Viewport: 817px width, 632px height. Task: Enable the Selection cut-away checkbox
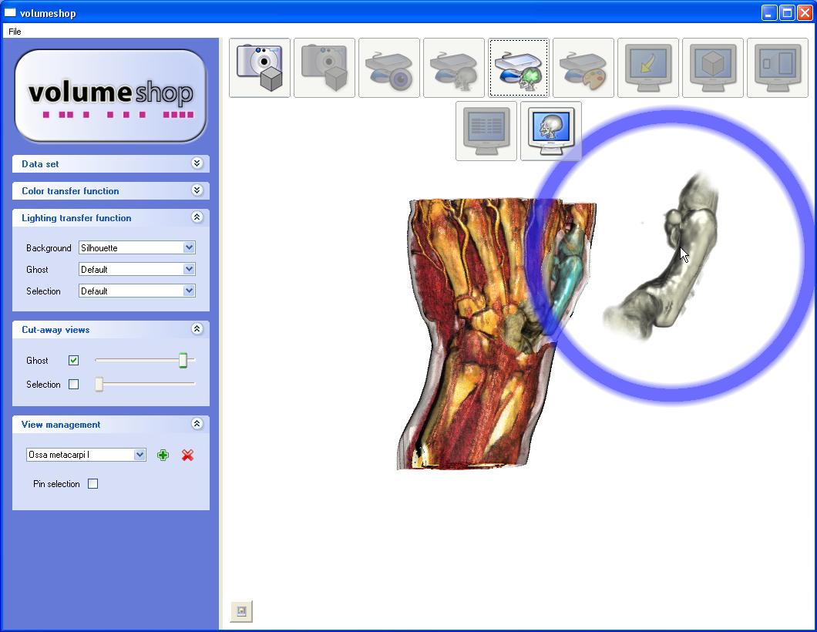point(73,384)
